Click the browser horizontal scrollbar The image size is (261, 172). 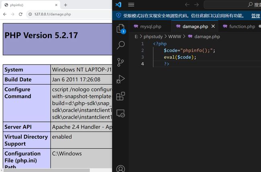coord(47,170)
